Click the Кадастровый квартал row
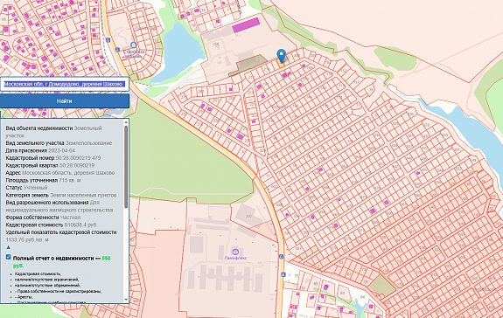The height and width of the screenshot is (318, 503). 50,166
